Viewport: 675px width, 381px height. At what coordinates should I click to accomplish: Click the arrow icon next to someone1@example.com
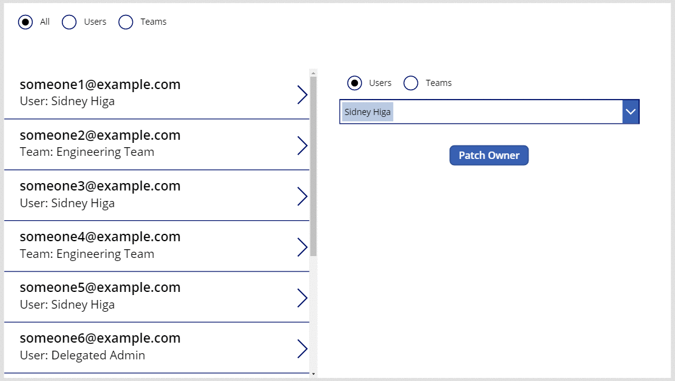[x=302, y=95]
